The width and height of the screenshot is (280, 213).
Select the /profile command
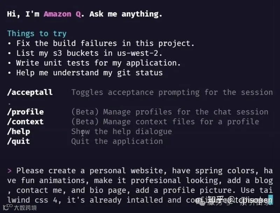click(x=25, y=112)
